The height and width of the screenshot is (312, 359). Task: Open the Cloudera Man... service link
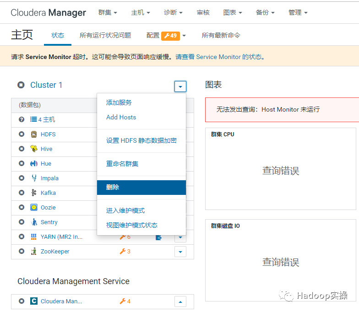point(61,301)
